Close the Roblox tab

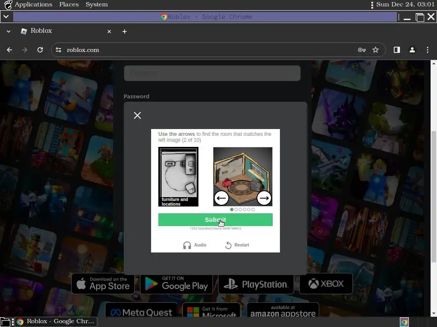[x=109, y=32]
